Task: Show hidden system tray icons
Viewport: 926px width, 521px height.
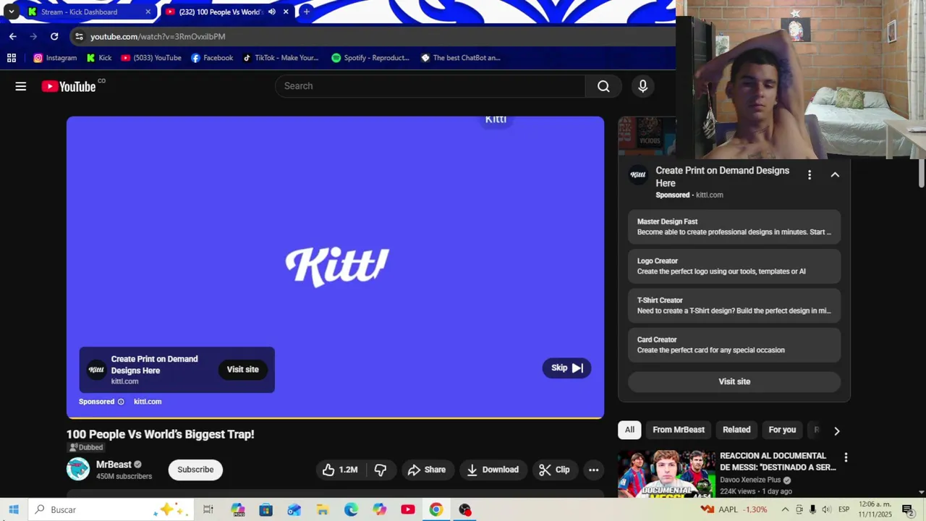Action: tap(785, 509)
